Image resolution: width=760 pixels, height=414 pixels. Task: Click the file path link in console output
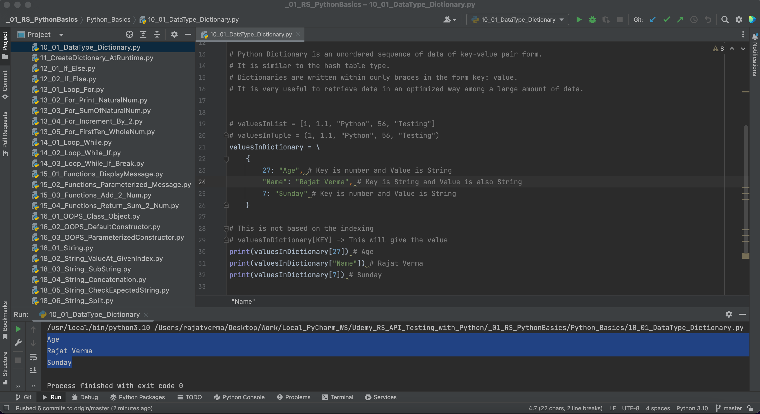tap(449, 328)
